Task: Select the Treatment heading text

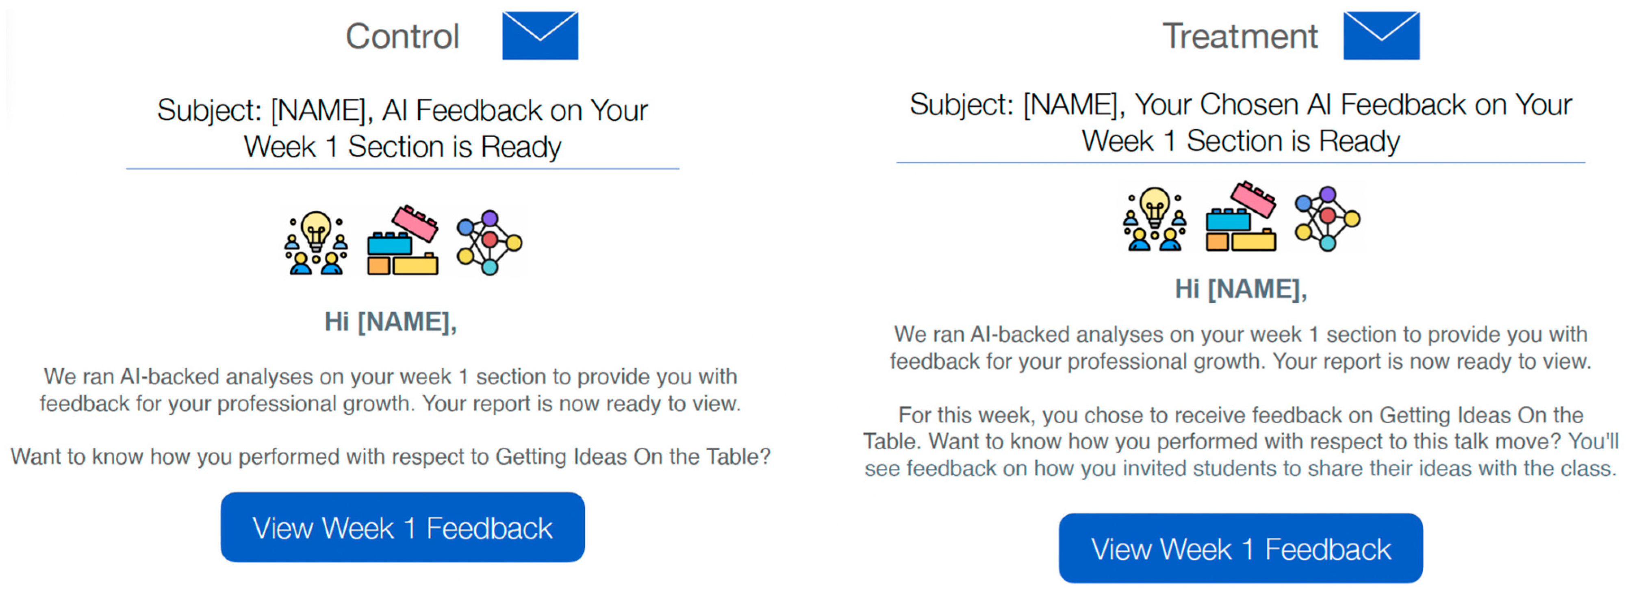Action: click(x=1240, y=37)
